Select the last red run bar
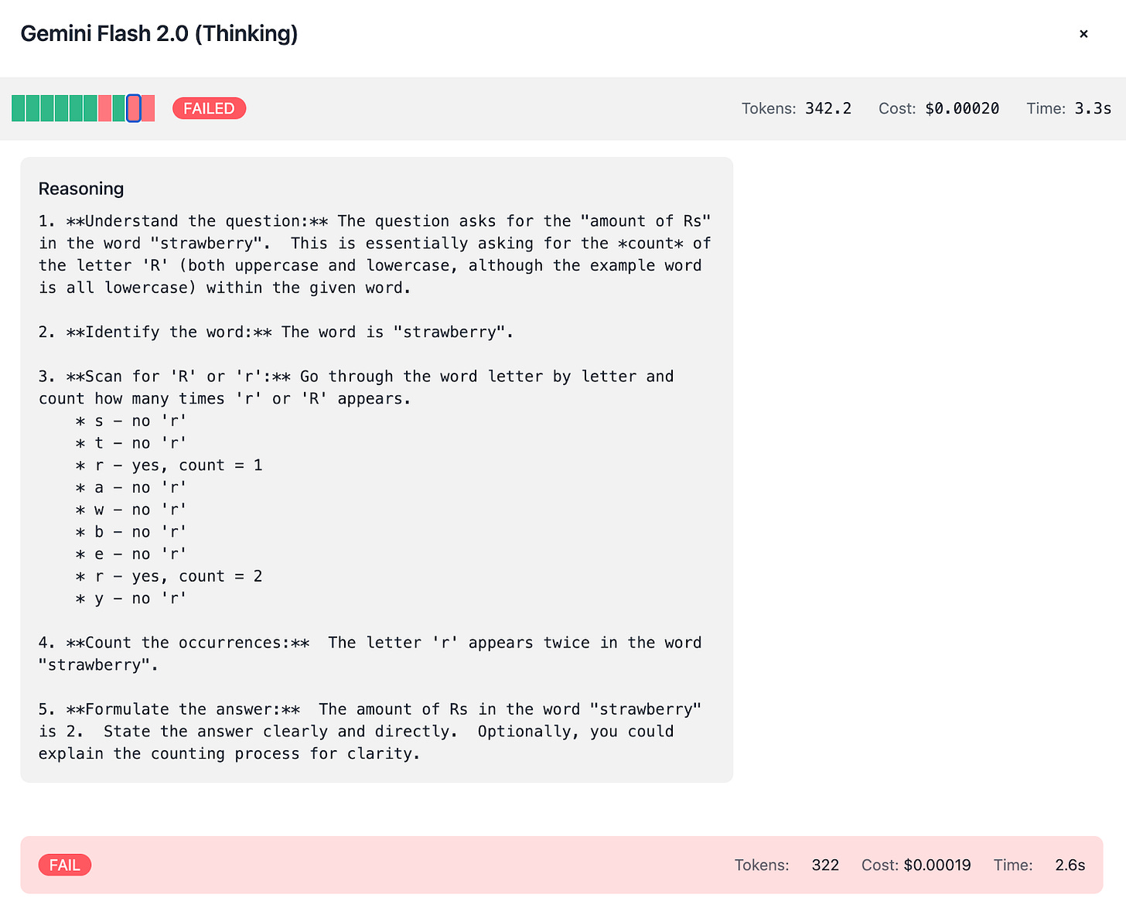This screenshot has height=901, width=1126. tap(148, 108)
